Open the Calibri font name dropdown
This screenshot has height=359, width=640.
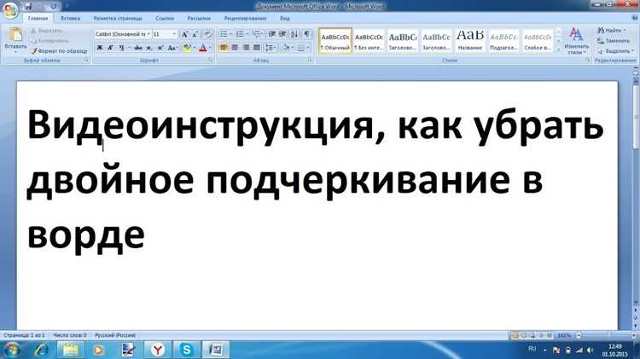[148, 34]
